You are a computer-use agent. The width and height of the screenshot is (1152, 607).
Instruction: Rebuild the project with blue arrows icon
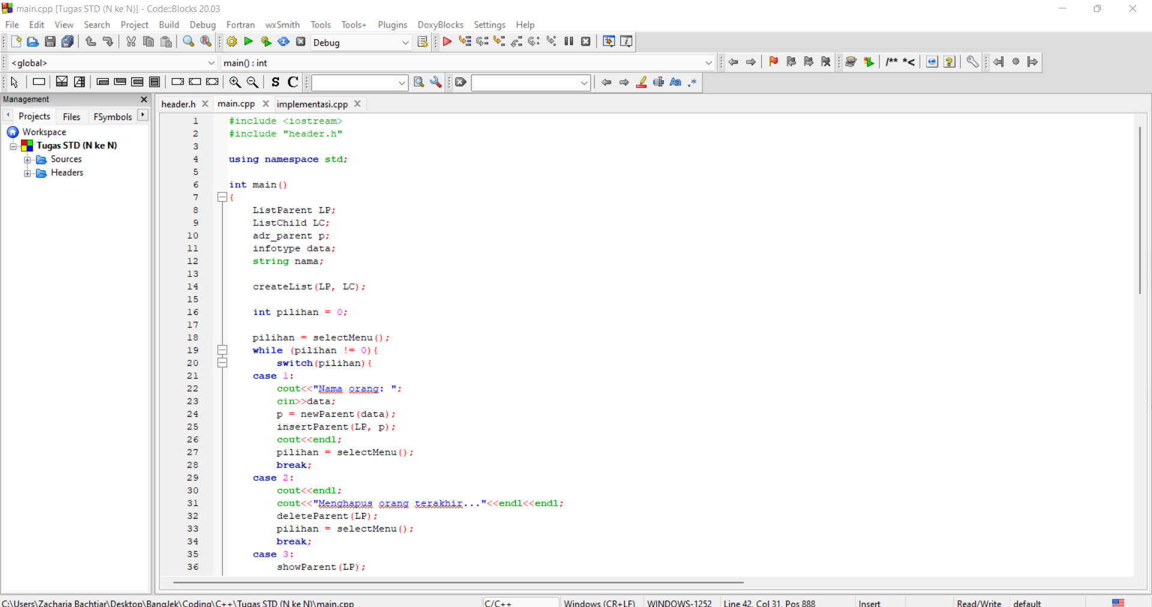[283, 42]
